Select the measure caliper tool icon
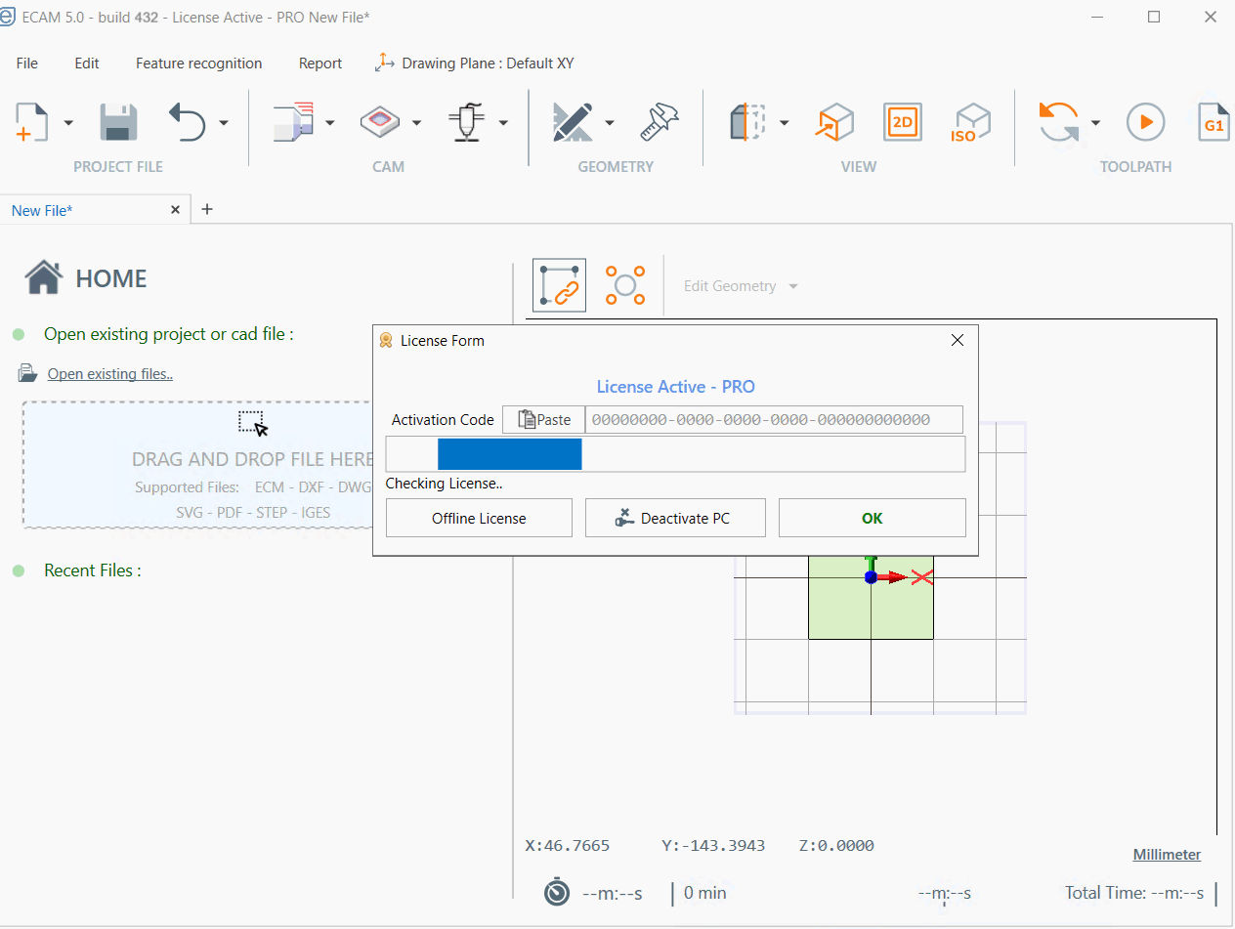This screenshot has height=929, width=1235. [660, 122]
